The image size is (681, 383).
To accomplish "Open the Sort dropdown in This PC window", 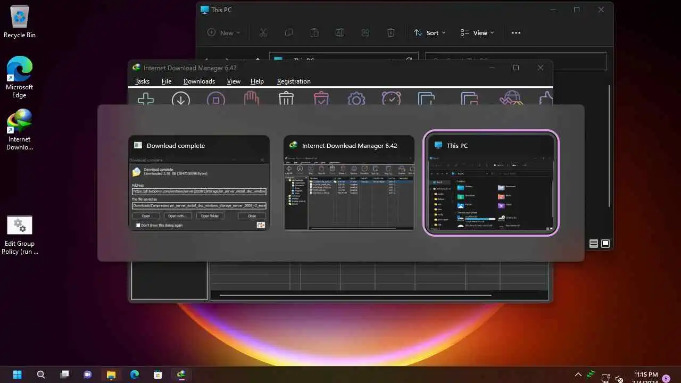I will (x=430, y=32).
